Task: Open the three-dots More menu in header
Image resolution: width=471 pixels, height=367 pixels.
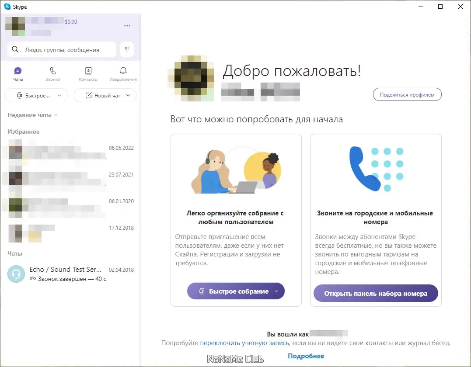Action: [127, 26]
